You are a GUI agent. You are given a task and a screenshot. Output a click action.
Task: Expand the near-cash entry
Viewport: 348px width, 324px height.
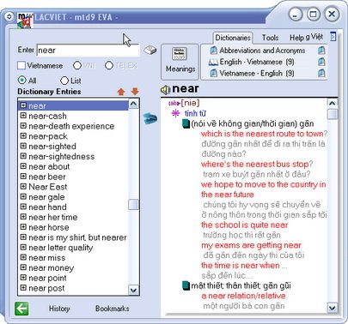tap(23, 116)
